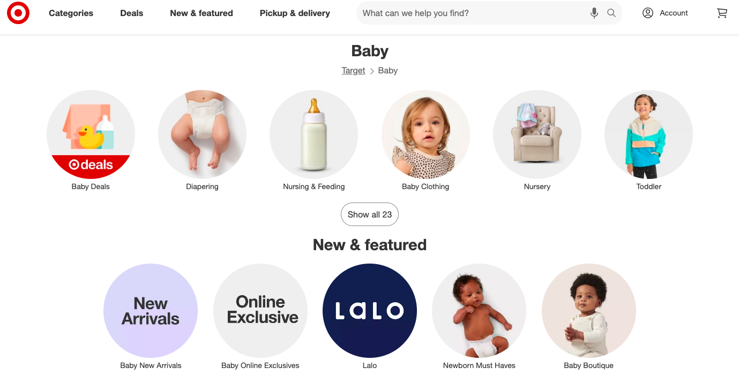Open the New Arrivals circle badge
Image resolution: width=739 pixels, height=375 pixels.
tap(151, 311)
